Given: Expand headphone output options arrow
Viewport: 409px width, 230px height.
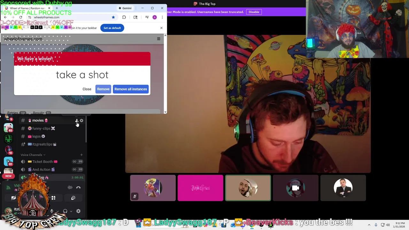Looking at the screenshot, I should (71, 211).
